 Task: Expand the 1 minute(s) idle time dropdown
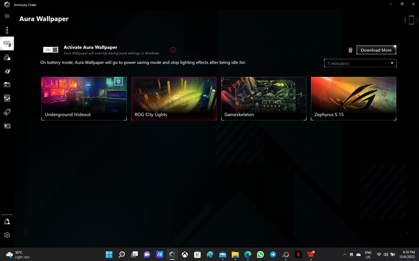tap(360, 63)
